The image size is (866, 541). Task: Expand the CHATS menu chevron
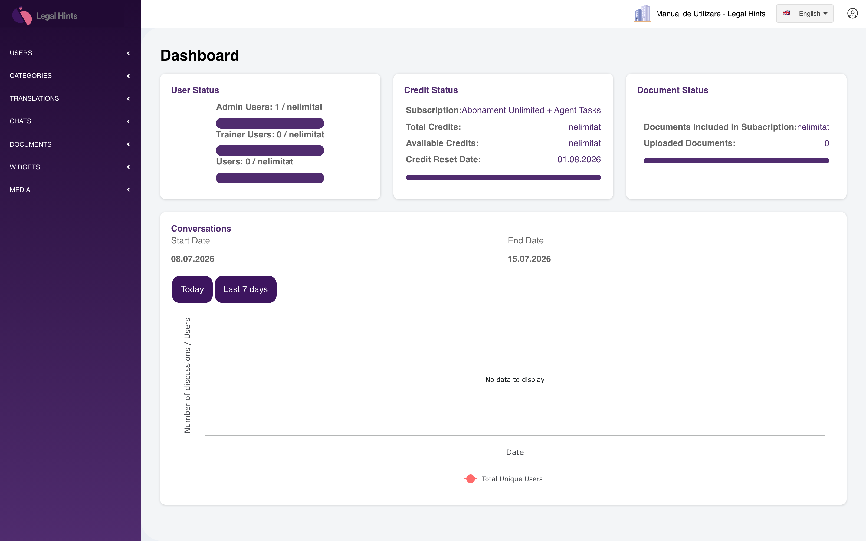point(129,121)
